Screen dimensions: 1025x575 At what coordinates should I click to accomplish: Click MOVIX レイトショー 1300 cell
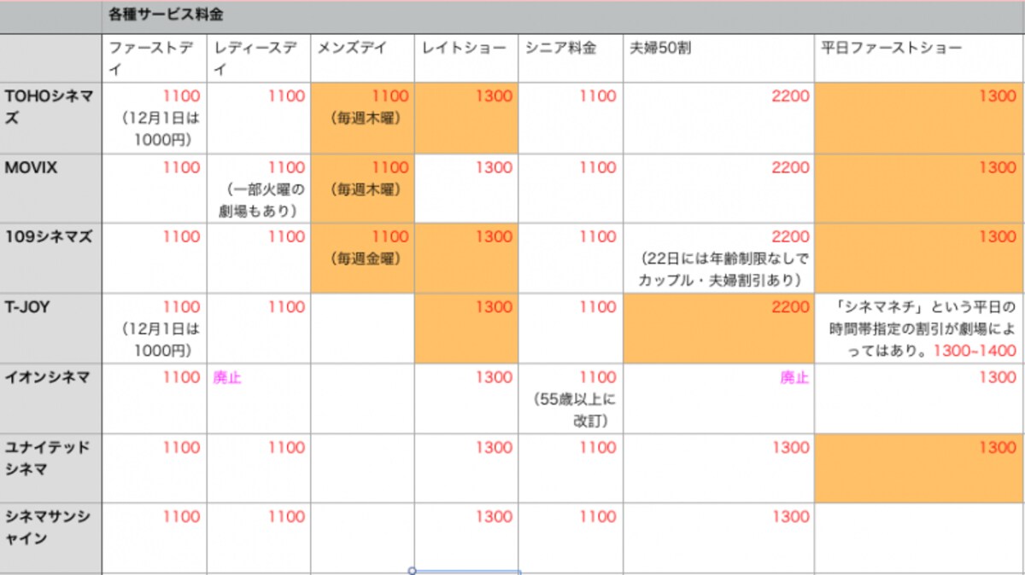466,189
